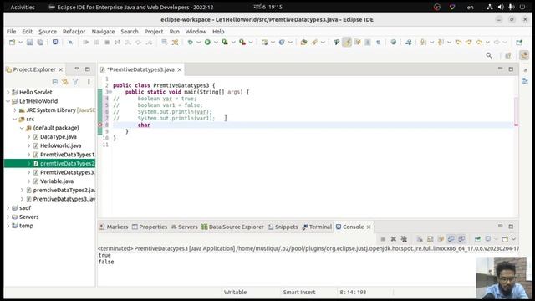
Task: Click the top bar clock 19:15
Action: pos(267,7)
